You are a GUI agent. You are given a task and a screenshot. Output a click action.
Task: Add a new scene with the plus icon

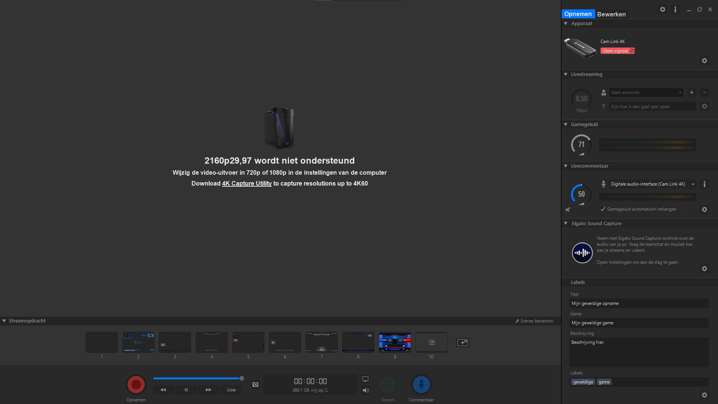click(463, 343)
